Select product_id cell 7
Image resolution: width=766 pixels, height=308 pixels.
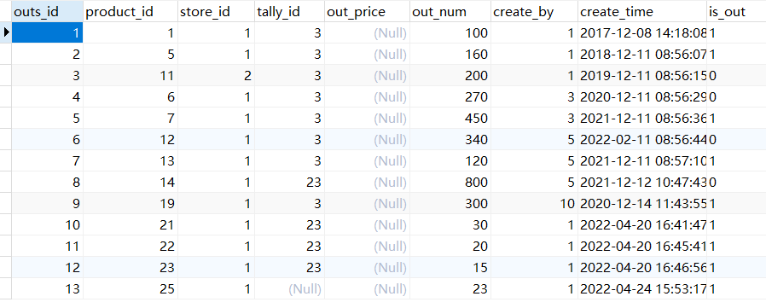pos(131,119)
